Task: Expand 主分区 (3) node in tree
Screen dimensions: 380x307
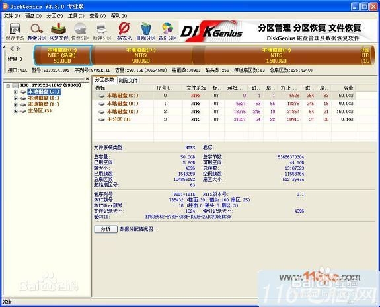Action: (x=15, y=111)
